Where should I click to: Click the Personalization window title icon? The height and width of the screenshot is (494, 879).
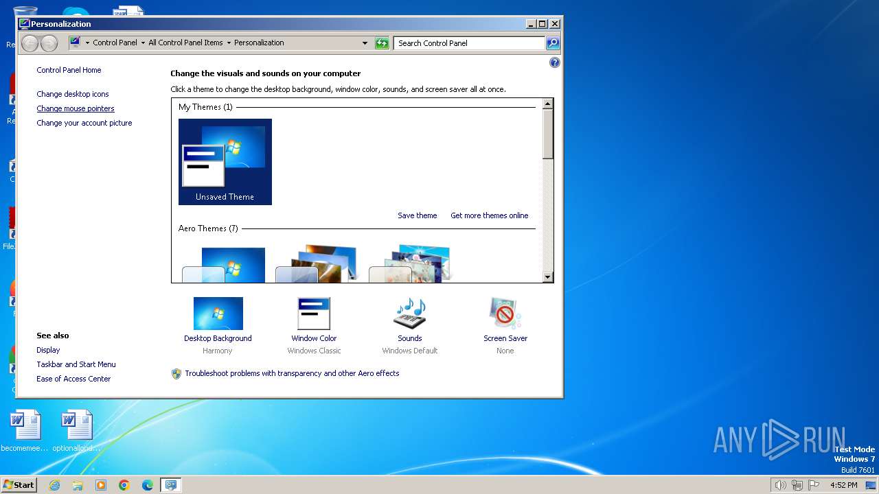point(25,23)
